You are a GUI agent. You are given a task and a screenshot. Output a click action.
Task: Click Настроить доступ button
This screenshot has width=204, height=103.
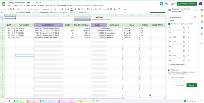(x=178, y=78)
